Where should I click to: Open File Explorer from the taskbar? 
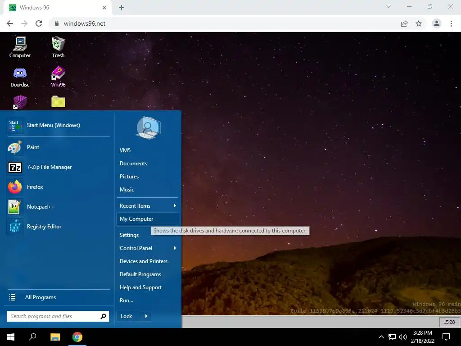(55, 337)
